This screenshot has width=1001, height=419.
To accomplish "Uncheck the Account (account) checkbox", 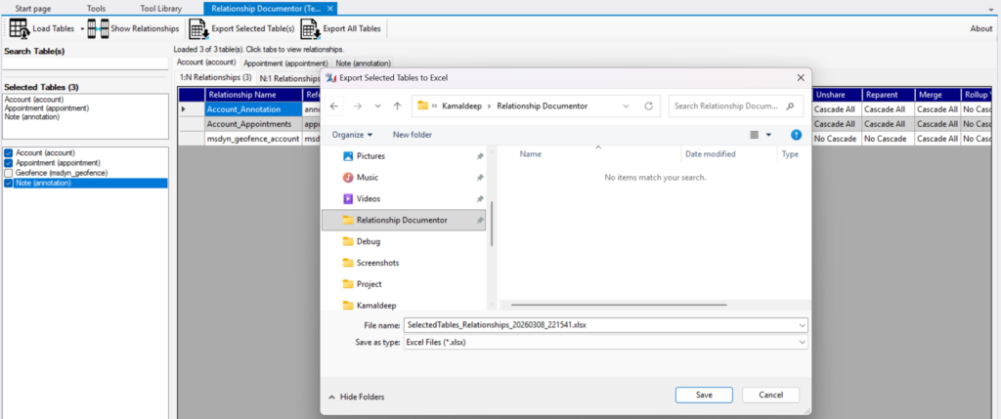I will point(9,153).
